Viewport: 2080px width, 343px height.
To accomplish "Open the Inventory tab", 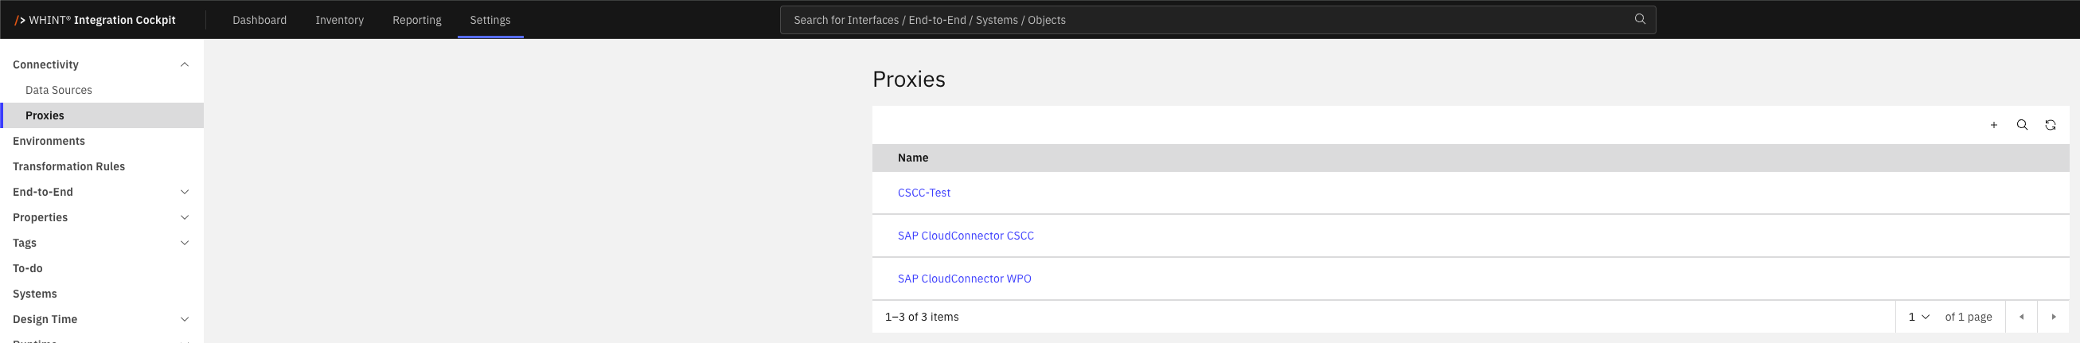I will click(x=339, y=19).
